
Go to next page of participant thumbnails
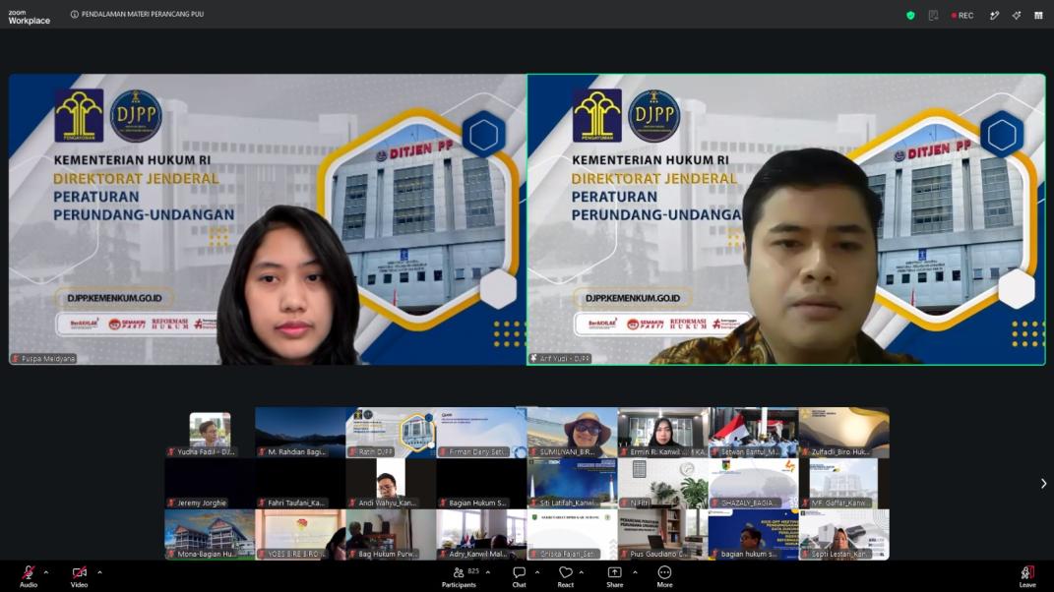1043,483
